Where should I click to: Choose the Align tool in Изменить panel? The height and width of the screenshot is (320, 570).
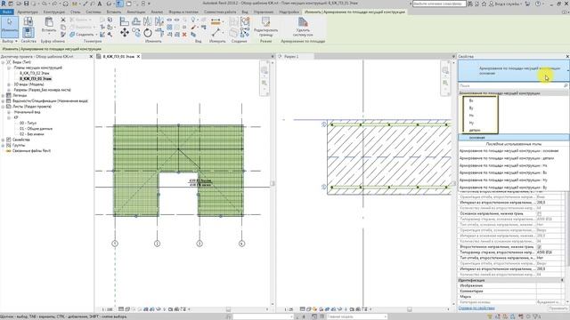125,21
